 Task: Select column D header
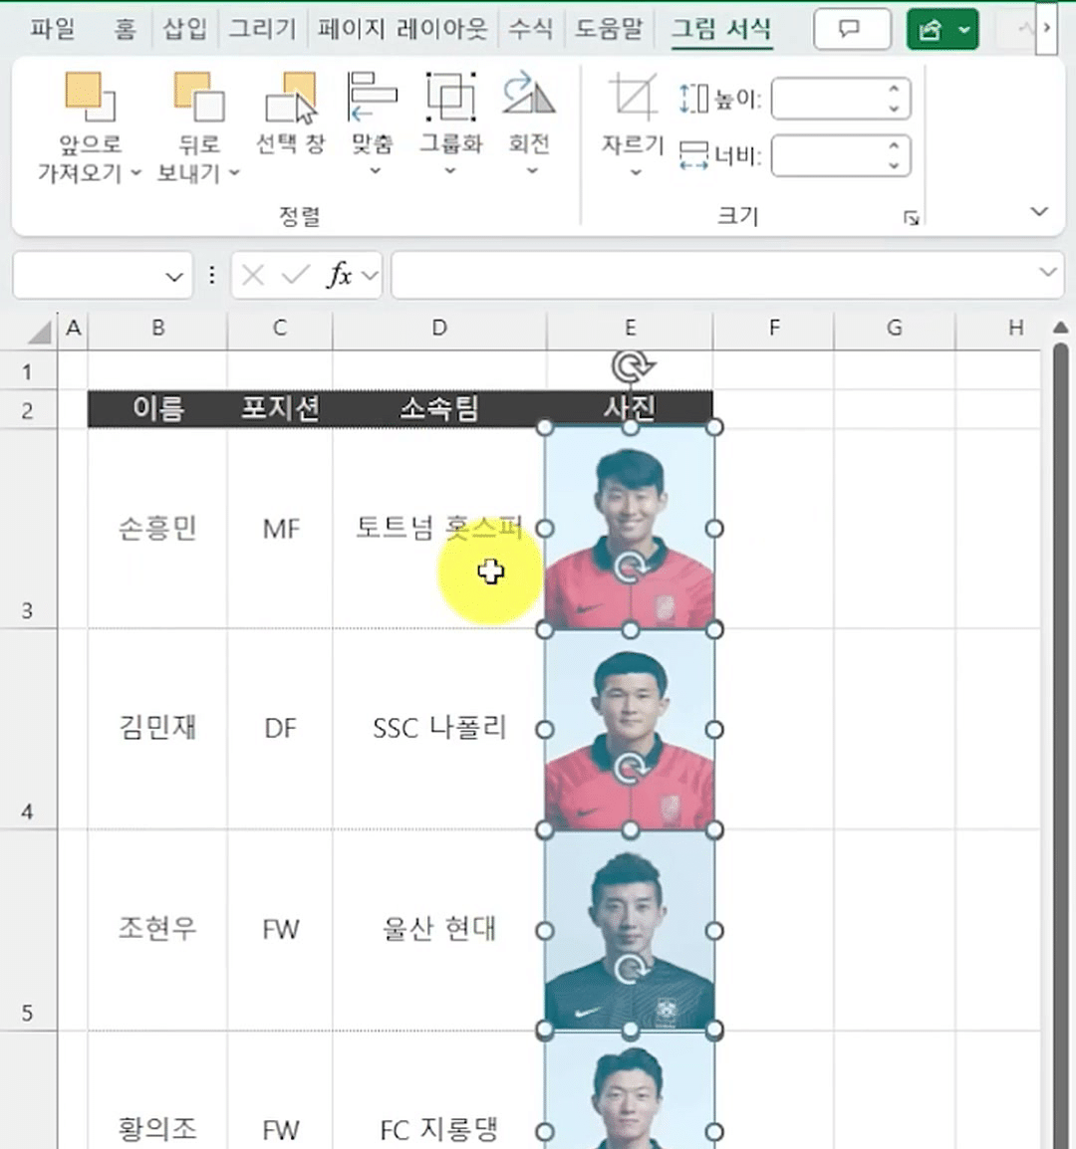point(439,329)
